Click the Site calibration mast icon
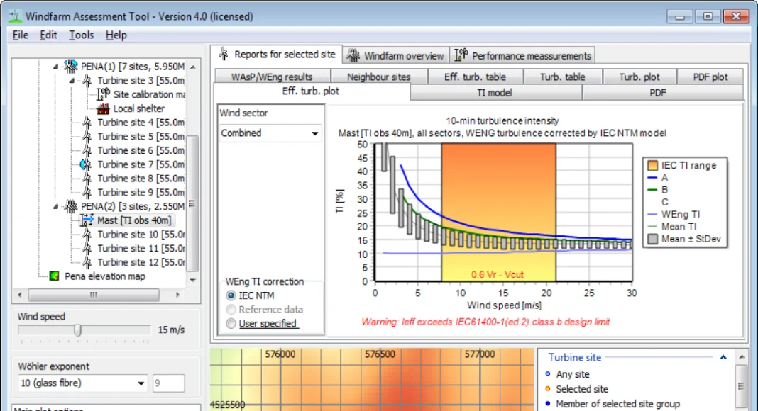Screen dimensions: 758x411 pos(102,94)
